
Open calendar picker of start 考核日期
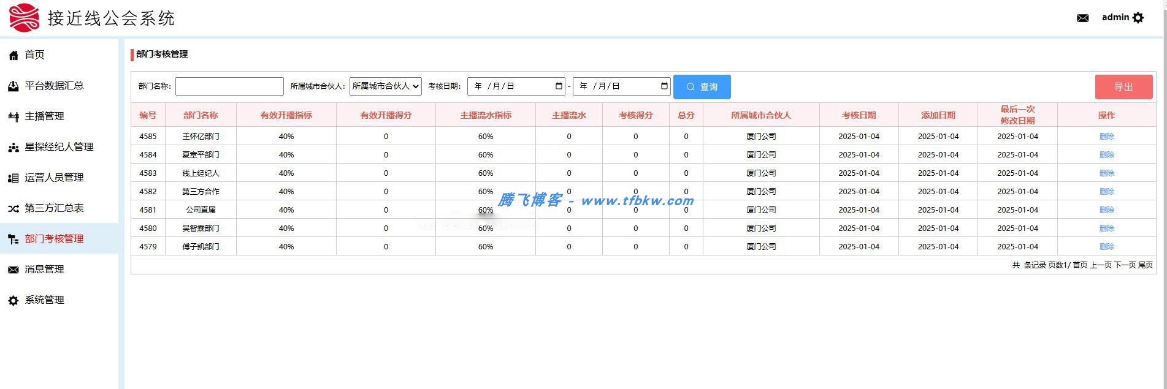pos(559,86)
